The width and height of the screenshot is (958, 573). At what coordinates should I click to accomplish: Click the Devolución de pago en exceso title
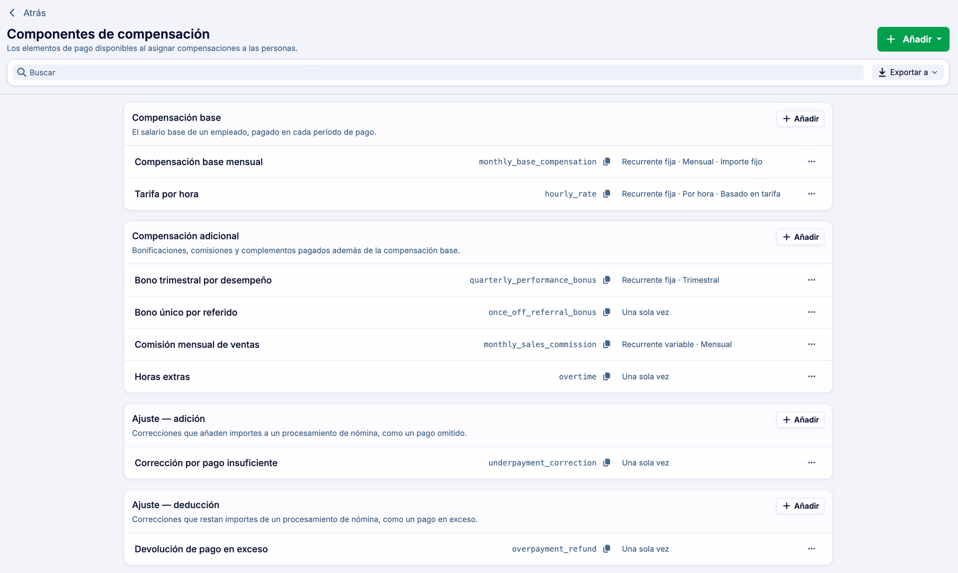coord(201,549)
